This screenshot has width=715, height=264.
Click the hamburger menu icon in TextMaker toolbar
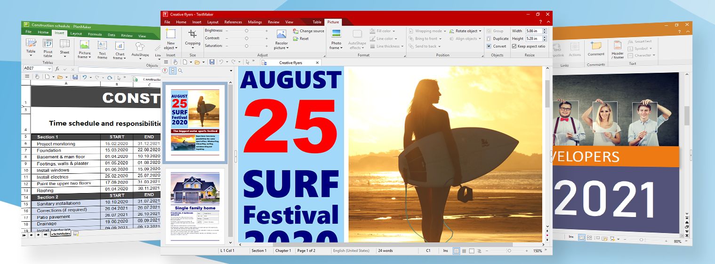(166, 62)
